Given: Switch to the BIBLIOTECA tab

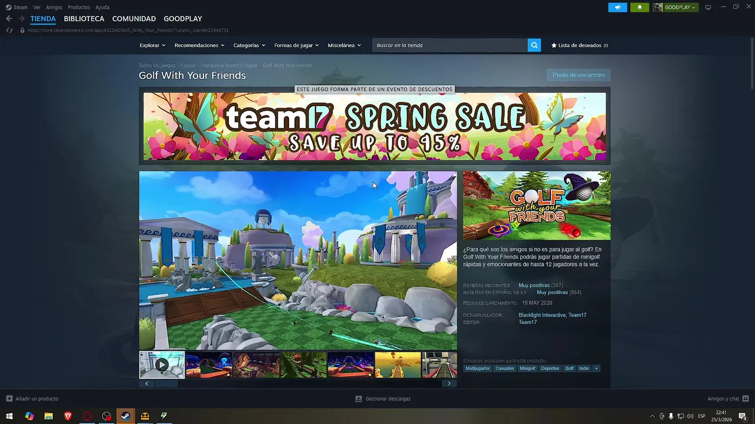Looking at the screenshot, I should (x=84, y=19).
